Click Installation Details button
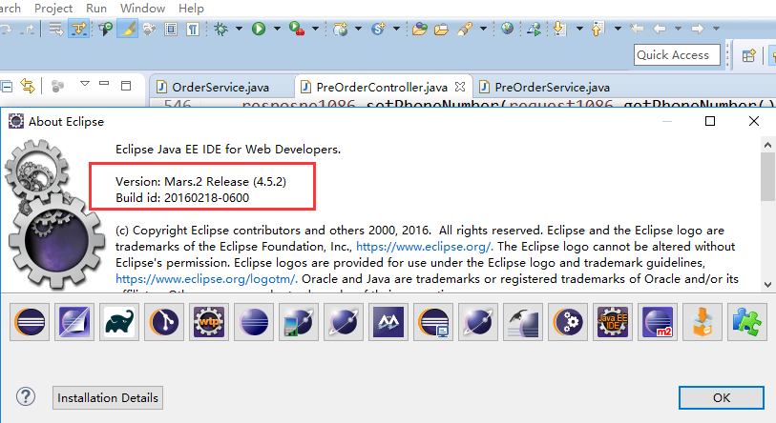The height and width of the screenshot is (423, 776). pyautogui.click(x=108, y=398)
